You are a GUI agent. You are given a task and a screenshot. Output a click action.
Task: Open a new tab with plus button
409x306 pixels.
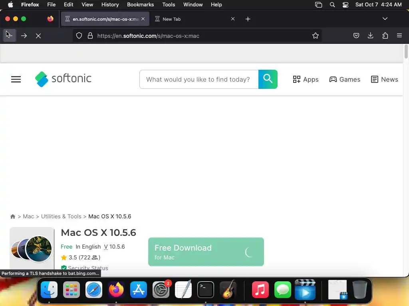tap(248, 19)
